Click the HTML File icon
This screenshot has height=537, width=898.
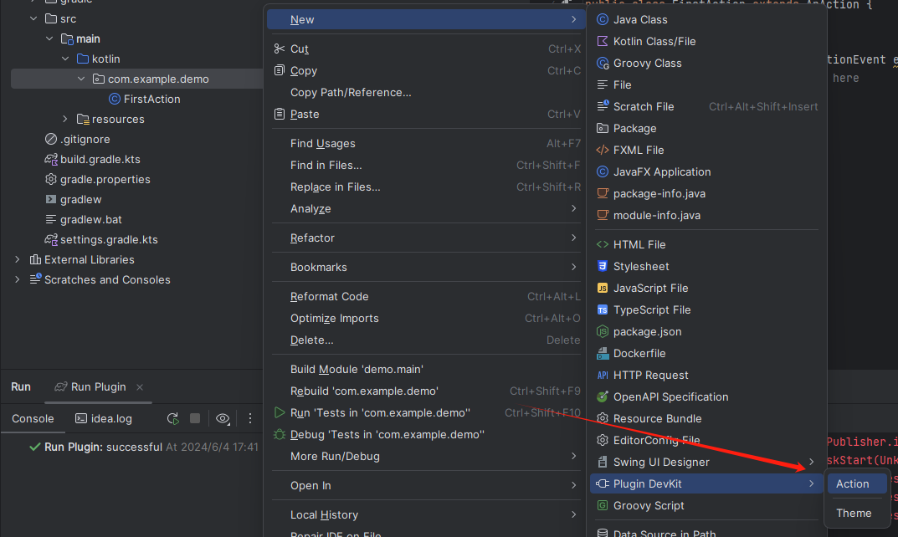[x=602, y=244]
